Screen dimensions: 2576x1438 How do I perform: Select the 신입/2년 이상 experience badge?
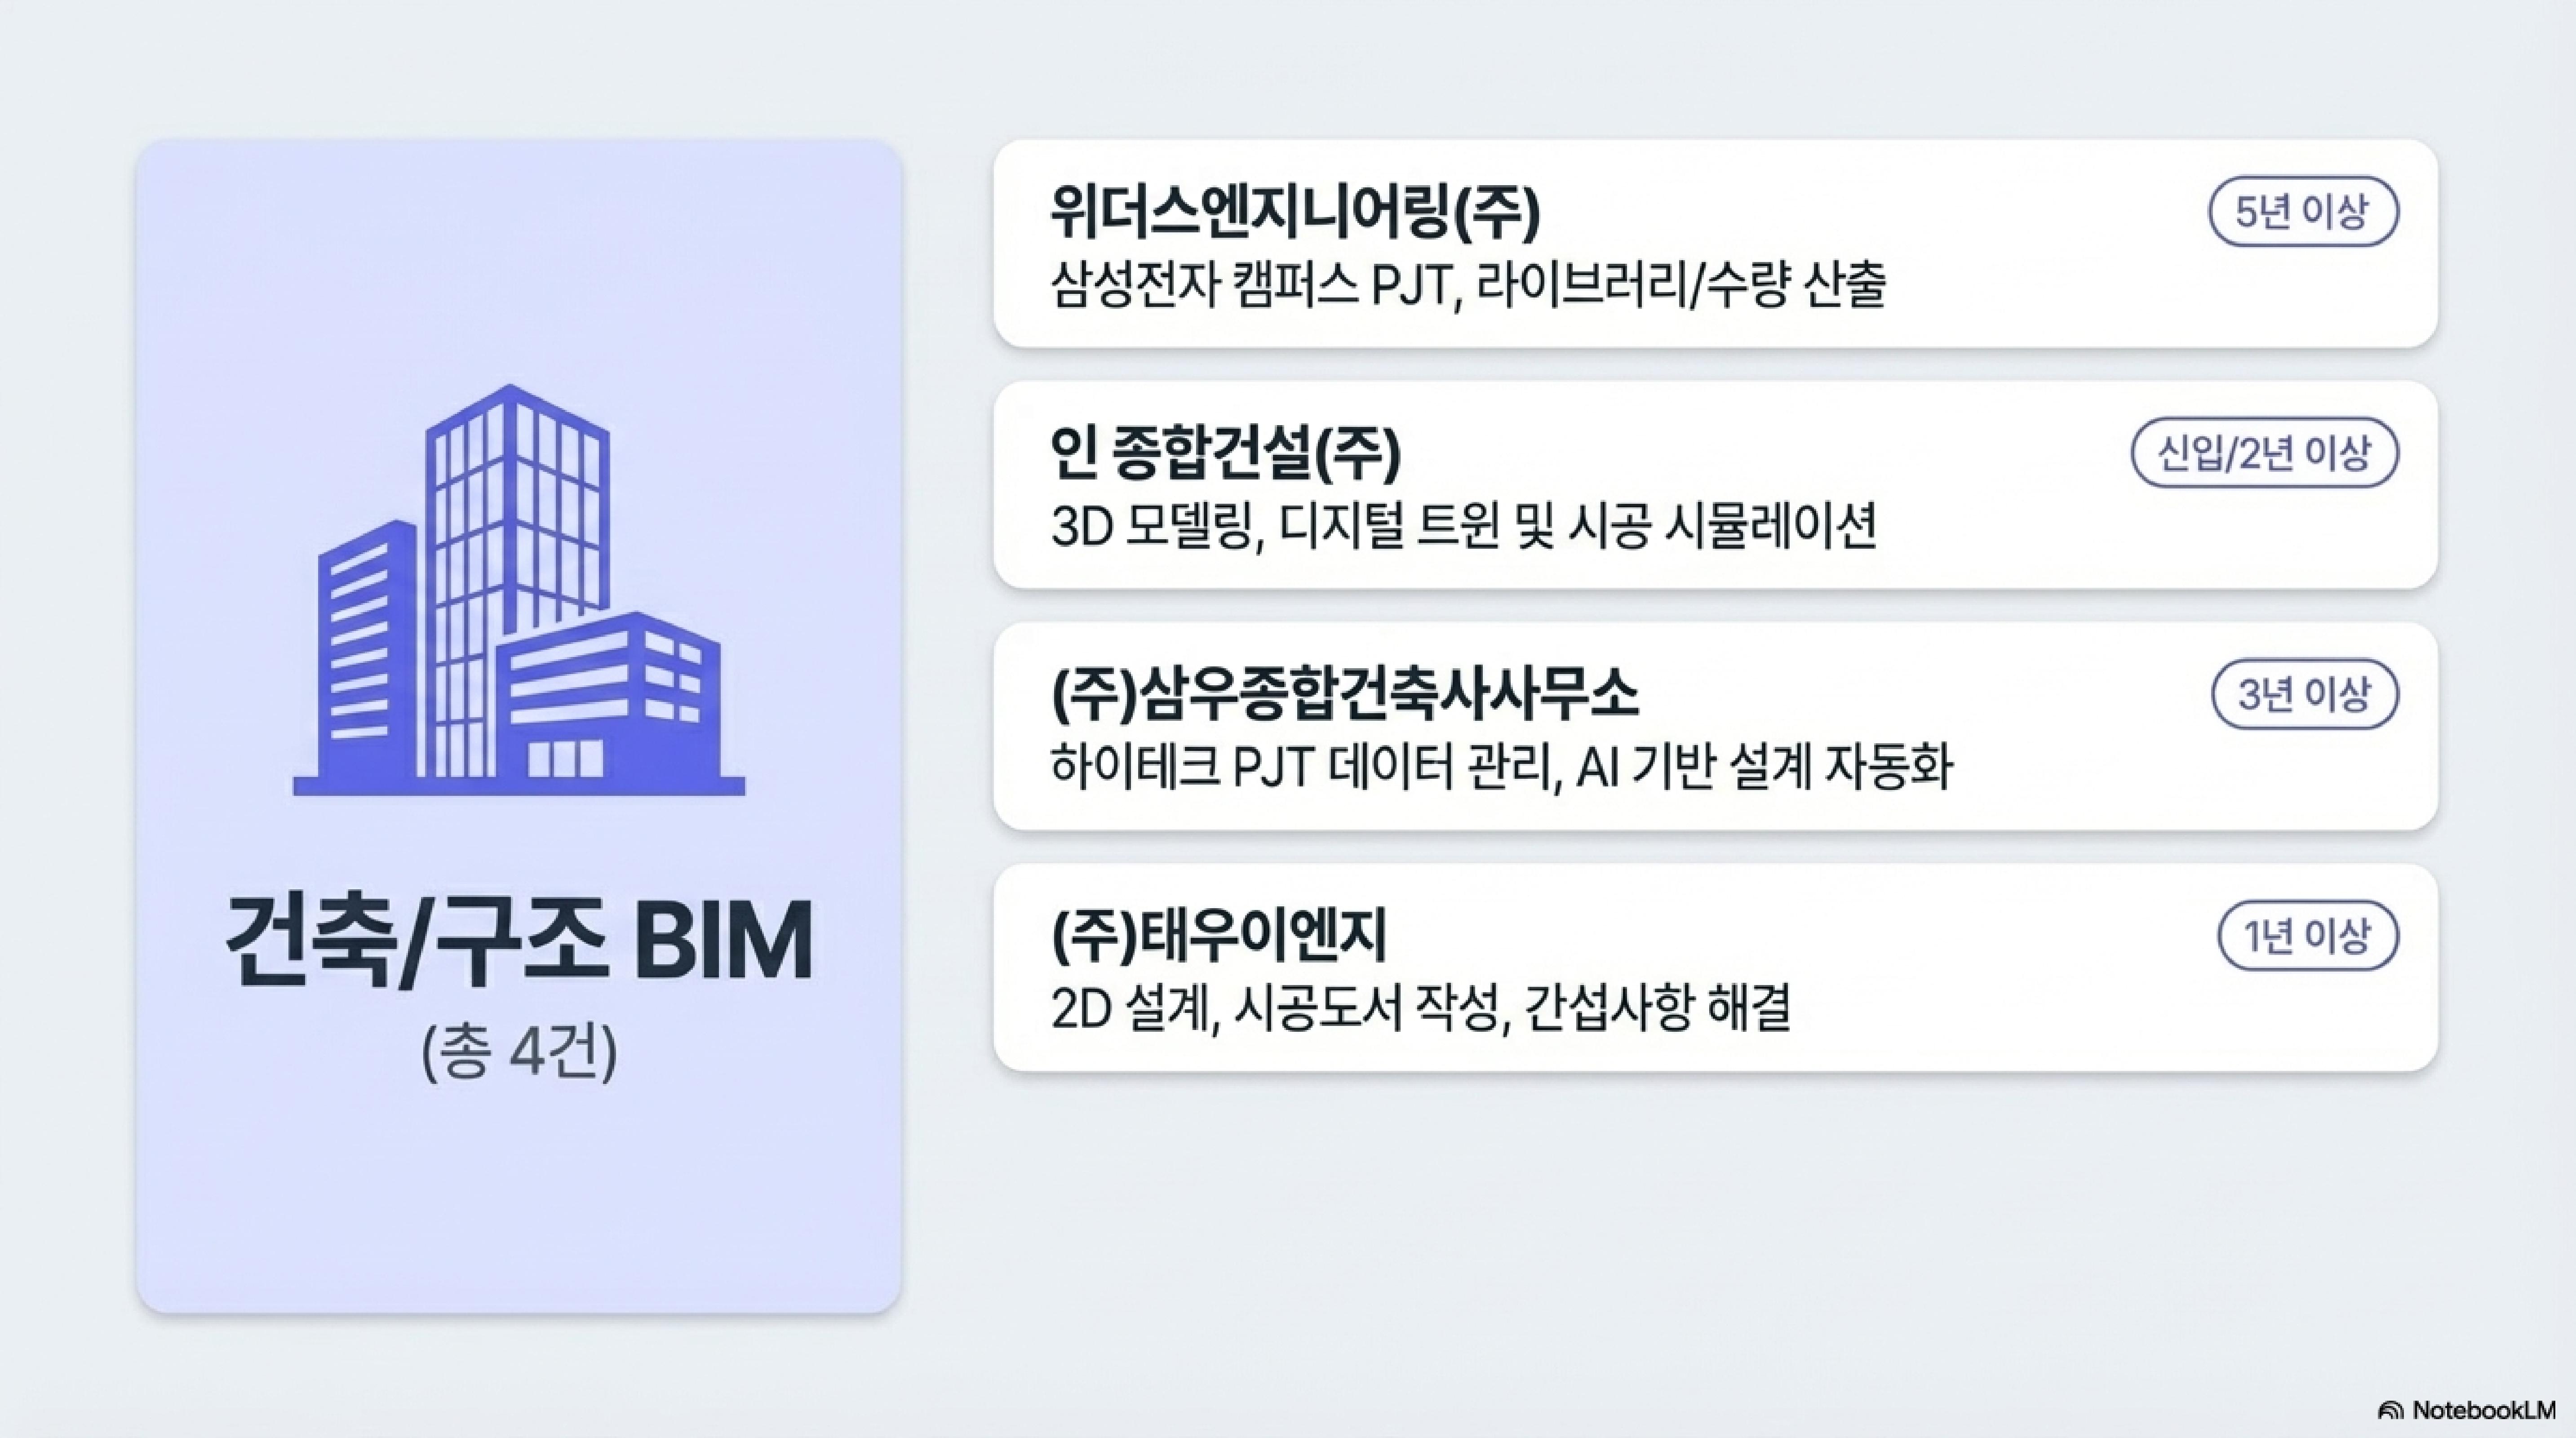(x=2265, y=453)
